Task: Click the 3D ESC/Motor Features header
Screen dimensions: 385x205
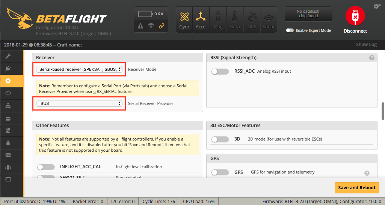Action: coord(292,126)
